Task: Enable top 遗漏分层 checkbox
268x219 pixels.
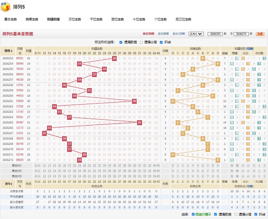Action: [x=141, y=42]
